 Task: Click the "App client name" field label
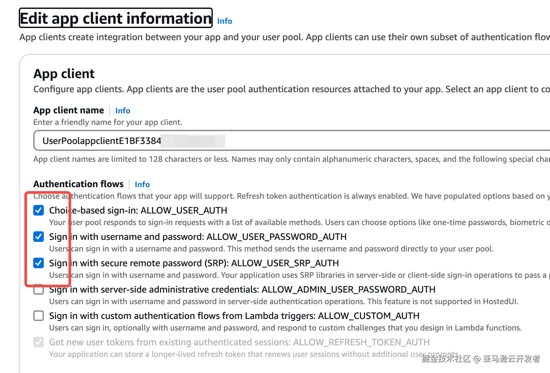(69, 110)
